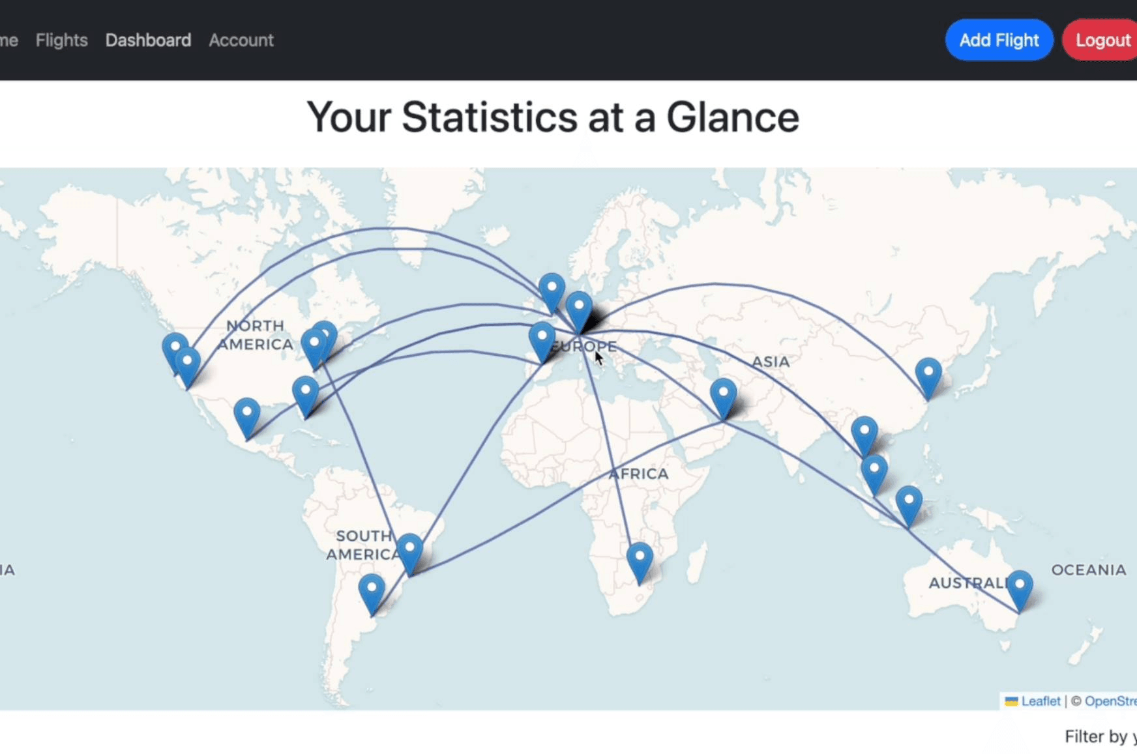Click the Brazil coast map marker
1137x754 pixels.
[410, 552]
